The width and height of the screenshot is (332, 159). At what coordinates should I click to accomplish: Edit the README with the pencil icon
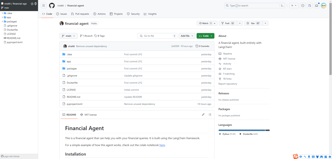203,114
